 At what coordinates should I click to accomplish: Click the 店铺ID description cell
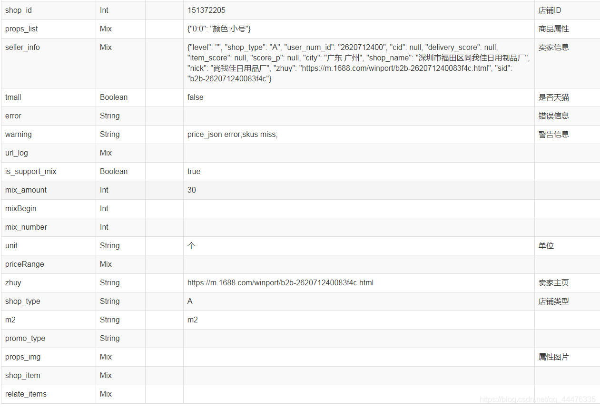[567, 10]
